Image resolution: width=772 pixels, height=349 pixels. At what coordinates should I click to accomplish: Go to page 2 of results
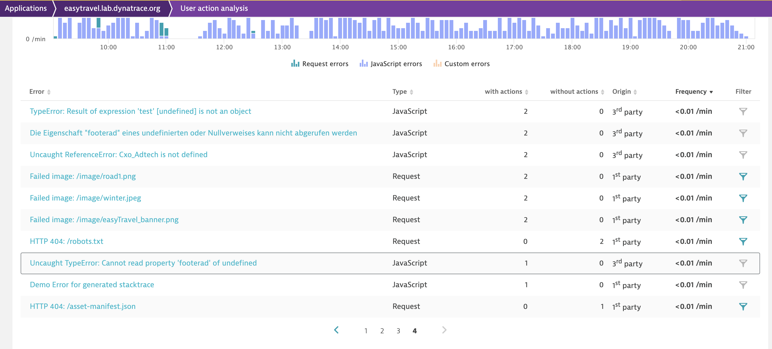point(382,331)
